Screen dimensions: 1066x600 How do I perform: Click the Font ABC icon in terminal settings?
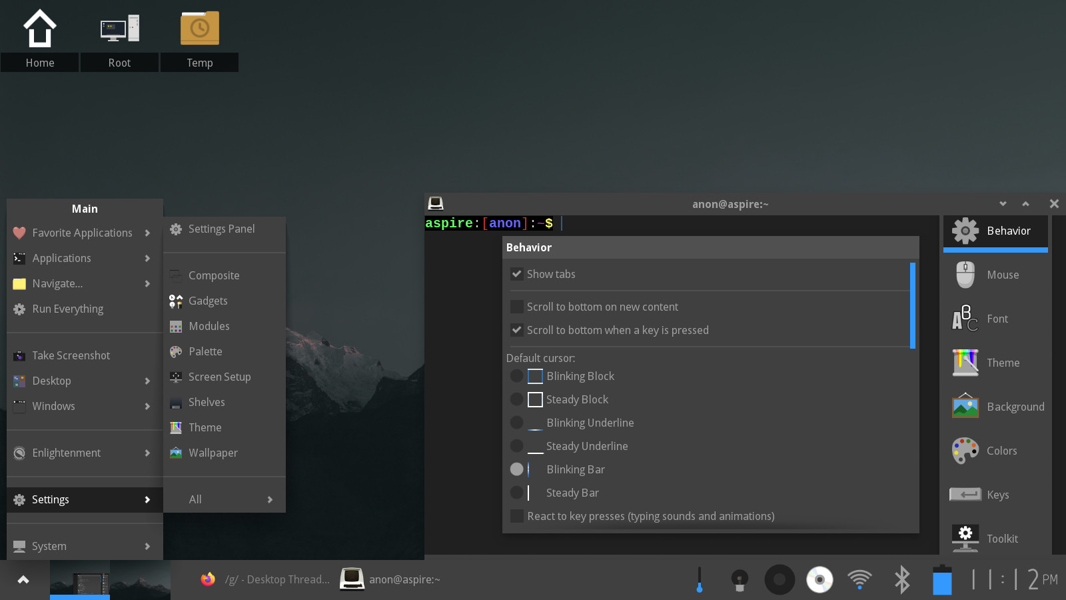965,319
